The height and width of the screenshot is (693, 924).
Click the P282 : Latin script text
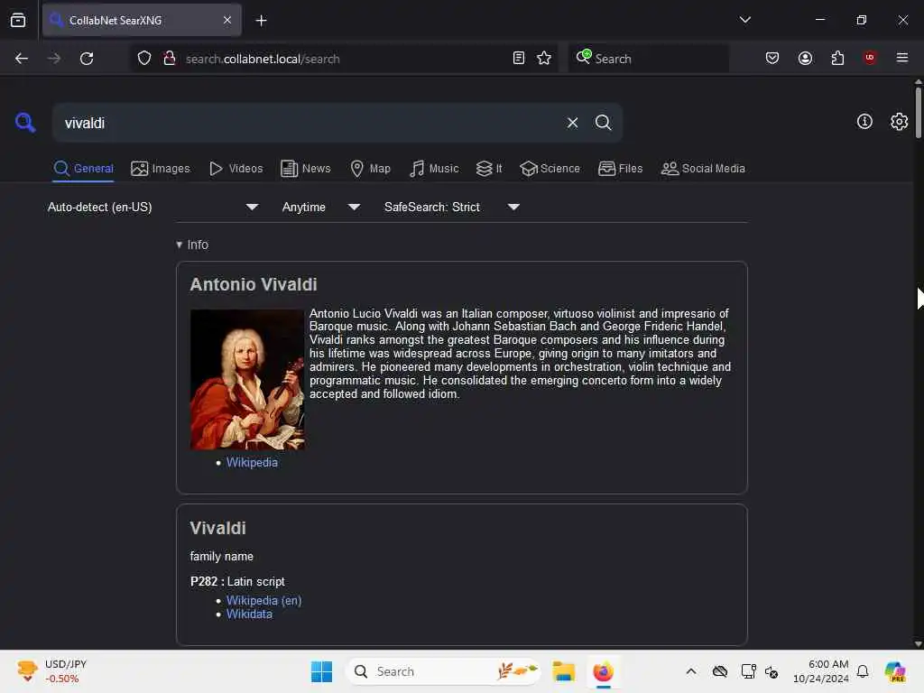click(237, 582)
